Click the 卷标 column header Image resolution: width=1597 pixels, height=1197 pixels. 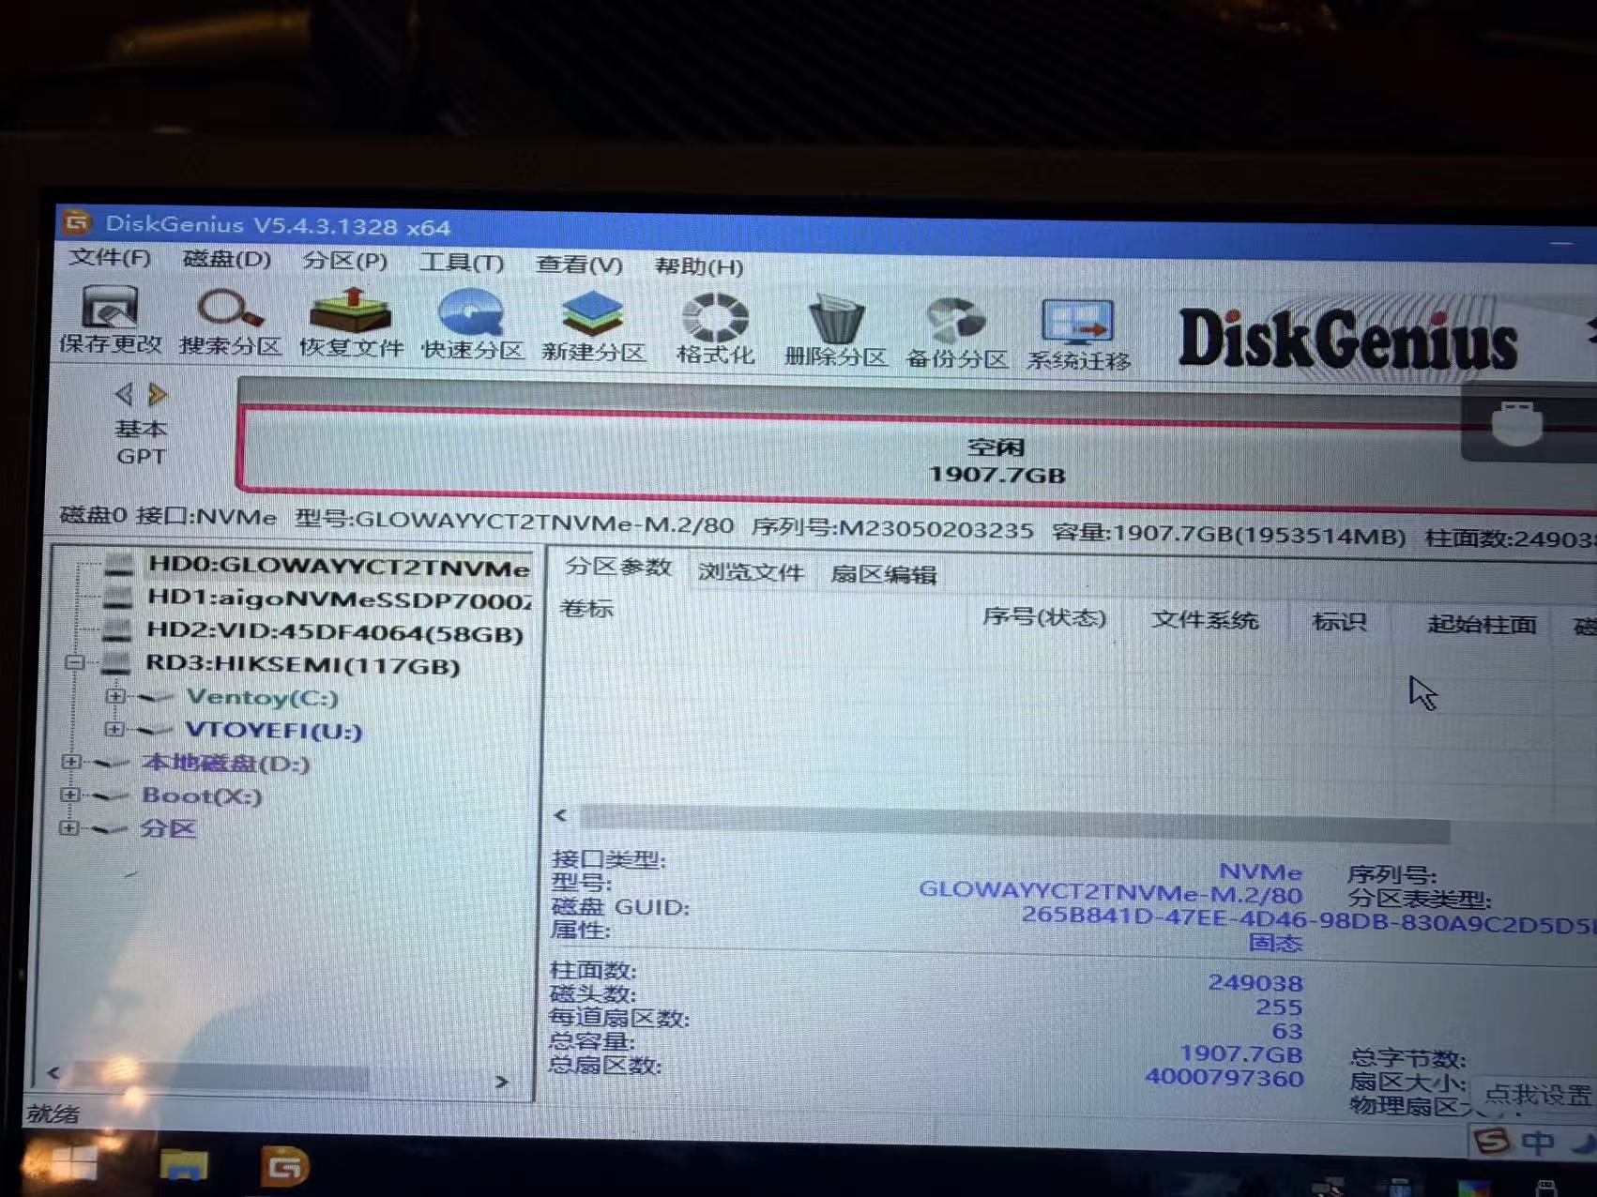point(586,608)
